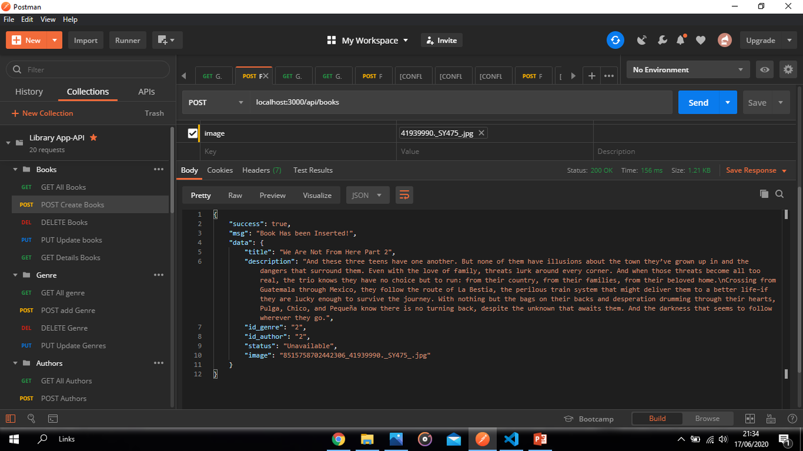The width and height of the screenshot is (803, 451).
Task: Click the environment settings gear
Action: click(788, 70)
